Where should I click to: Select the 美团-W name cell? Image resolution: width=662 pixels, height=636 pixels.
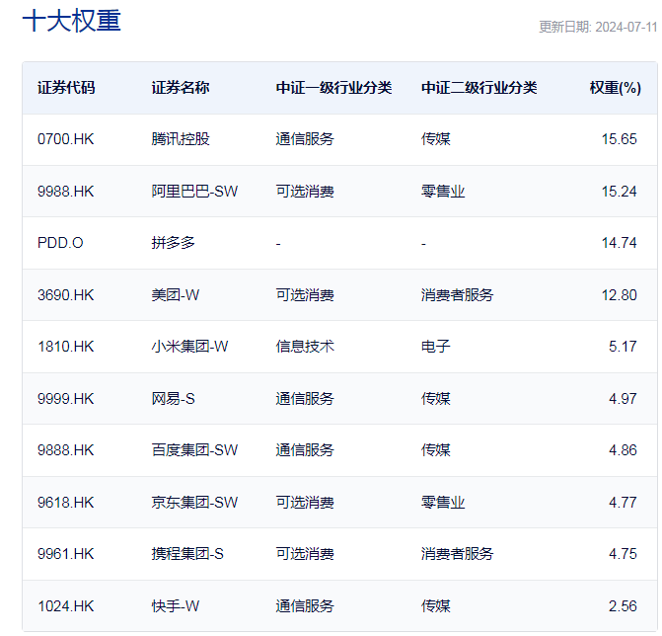click(x=176, y=295)
